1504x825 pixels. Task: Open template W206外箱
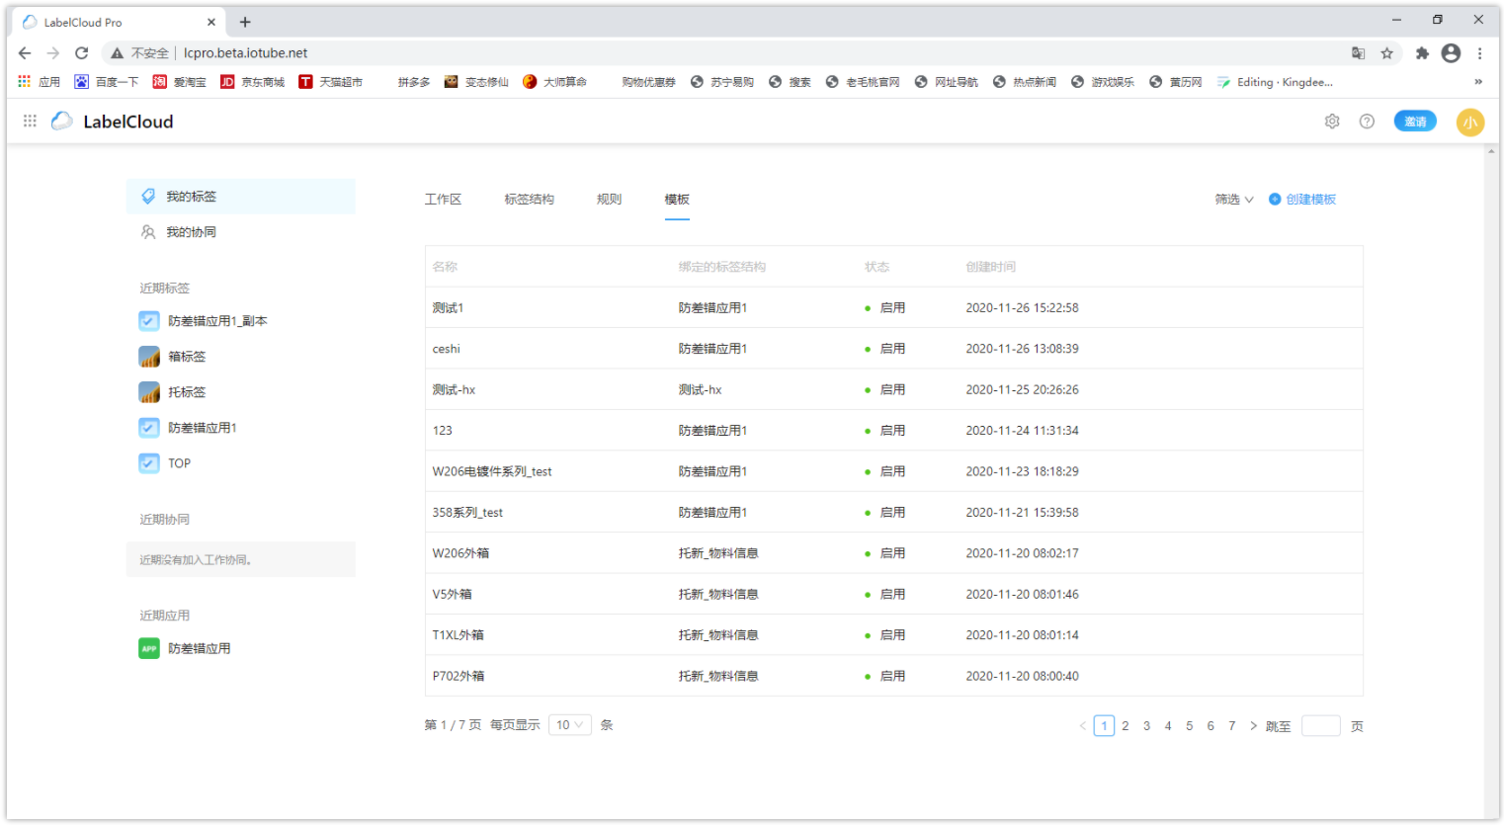[460, 553]
